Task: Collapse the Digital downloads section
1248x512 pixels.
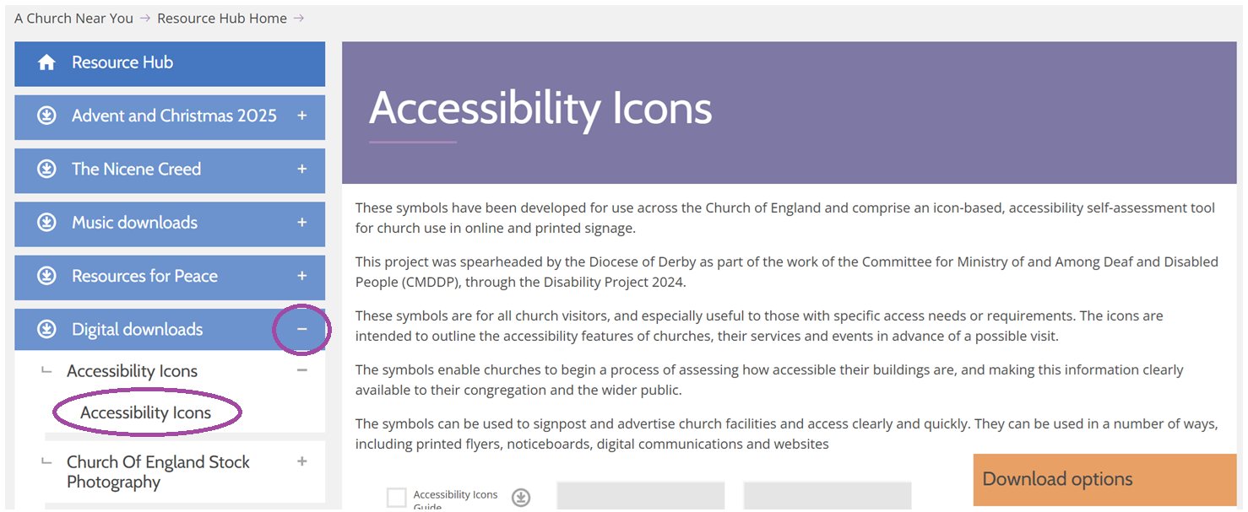Action: click(301, 330)
